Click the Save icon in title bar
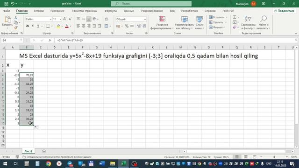This screenshot has width=299, height=168. coord(6,4)
